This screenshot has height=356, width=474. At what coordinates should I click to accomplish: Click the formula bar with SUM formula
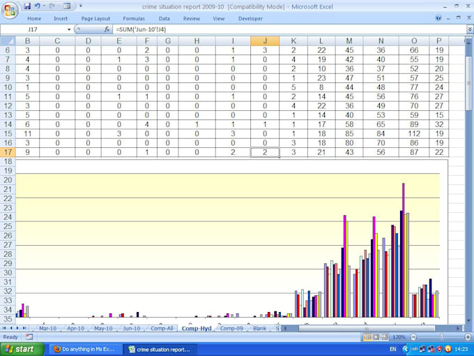pos(290,29)
